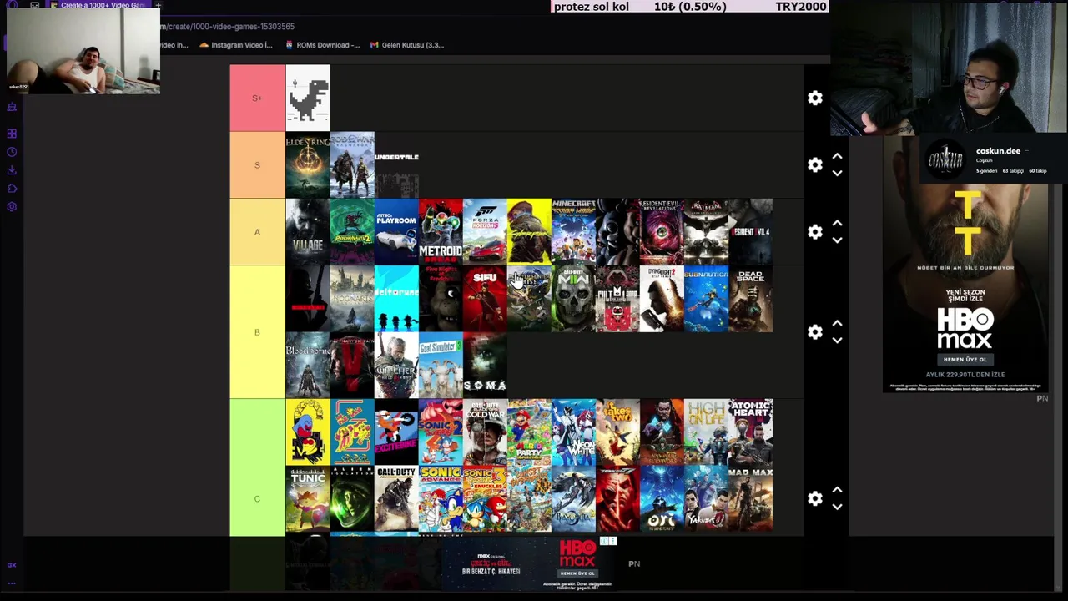Select the Metroid Dread tile
1068x601 pixels.
tap(441, 232)
